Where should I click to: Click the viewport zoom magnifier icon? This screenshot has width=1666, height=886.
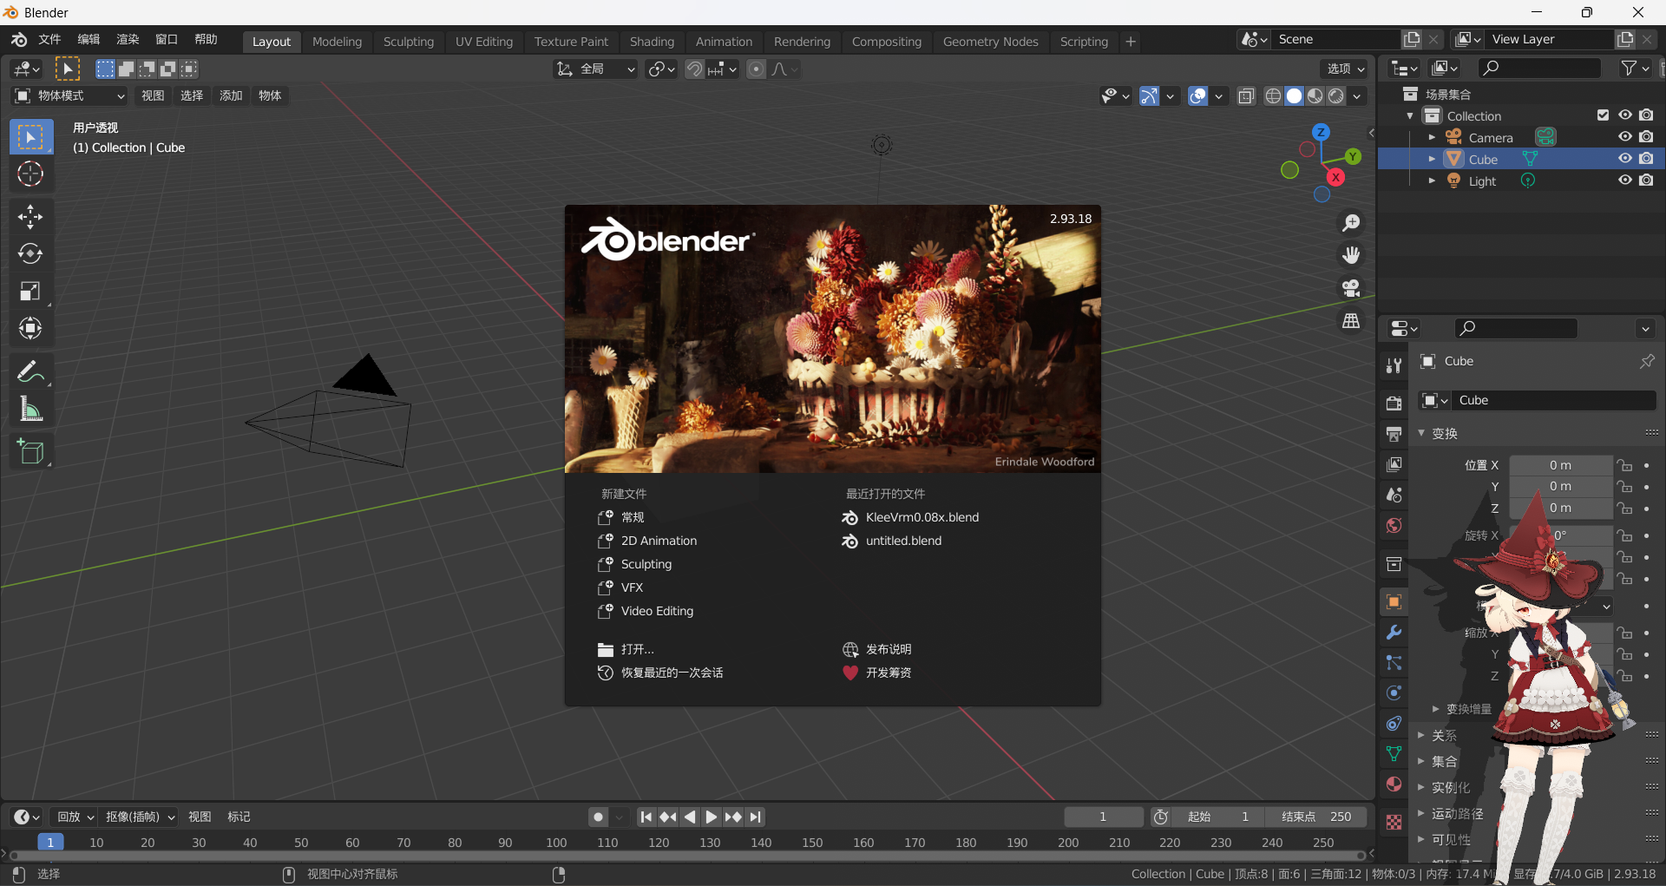(1351, 223)
